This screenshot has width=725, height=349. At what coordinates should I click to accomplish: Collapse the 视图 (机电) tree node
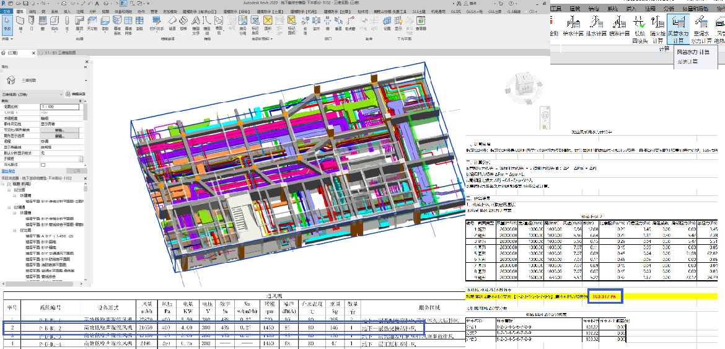(4, 184)
